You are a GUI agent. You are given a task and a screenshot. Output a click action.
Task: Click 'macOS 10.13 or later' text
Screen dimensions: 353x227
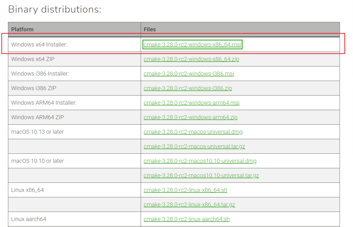[x=37, y=132]
